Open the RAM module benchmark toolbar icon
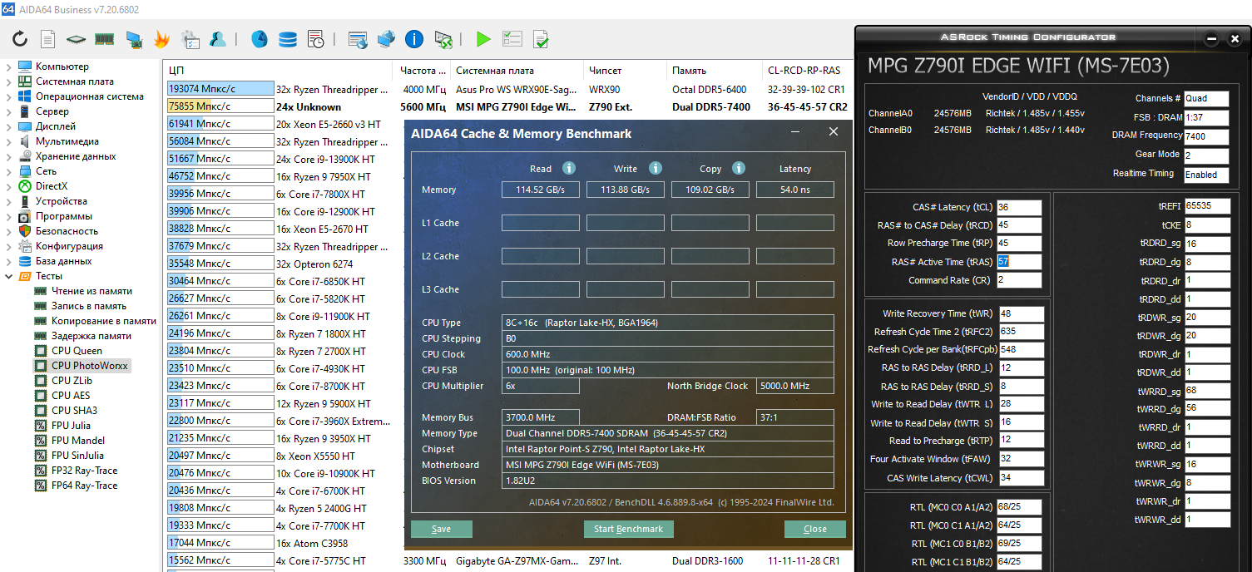The height and width of the screenshot is (572, 1252). point(104,39)
